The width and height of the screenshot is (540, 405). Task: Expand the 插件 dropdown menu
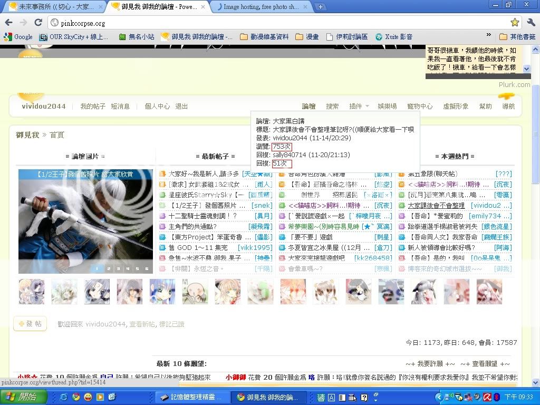(359, 106)
